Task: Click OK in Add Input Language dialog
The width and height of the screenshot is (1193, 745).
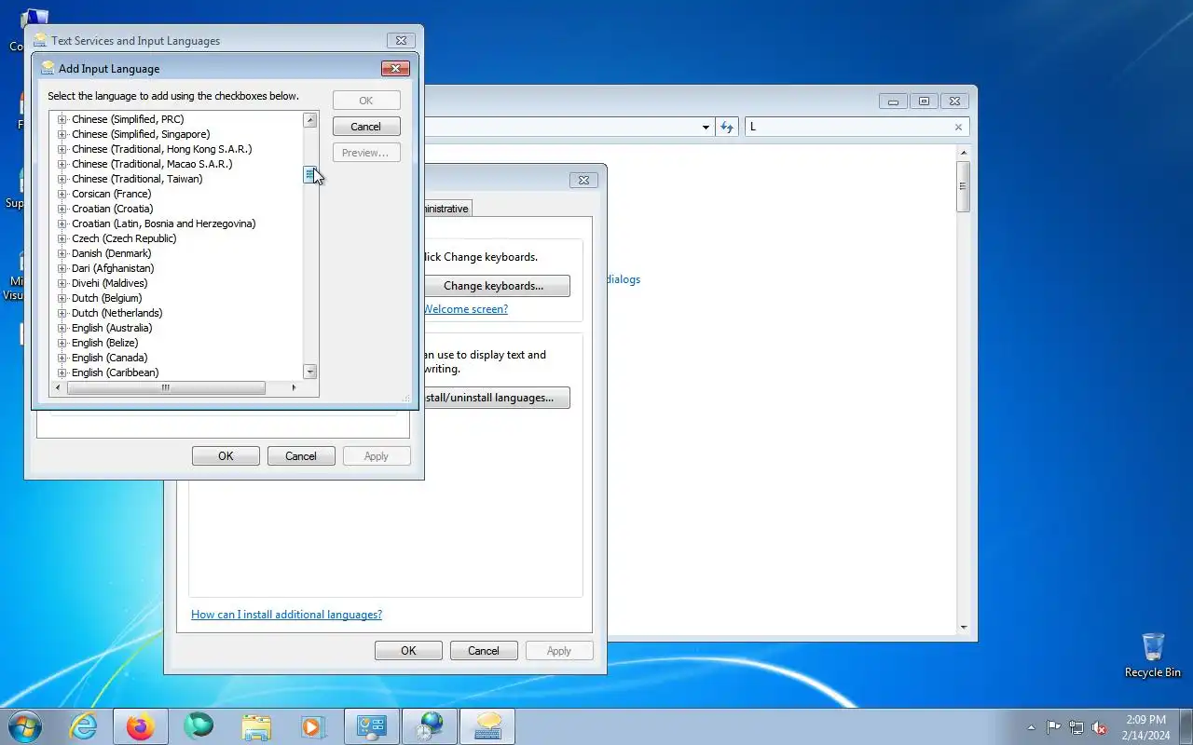Action: click(365, 101)
